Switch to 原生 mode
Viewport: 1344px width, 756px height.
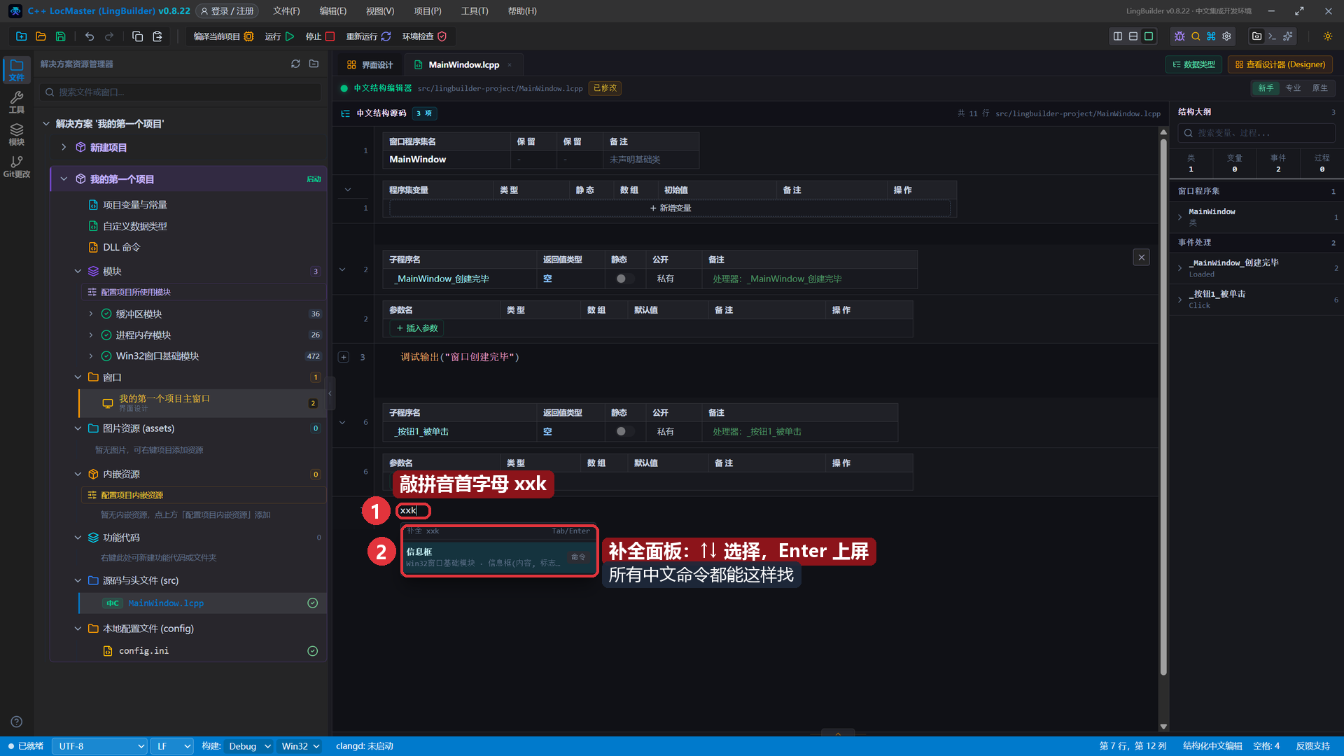[1319, 88]
